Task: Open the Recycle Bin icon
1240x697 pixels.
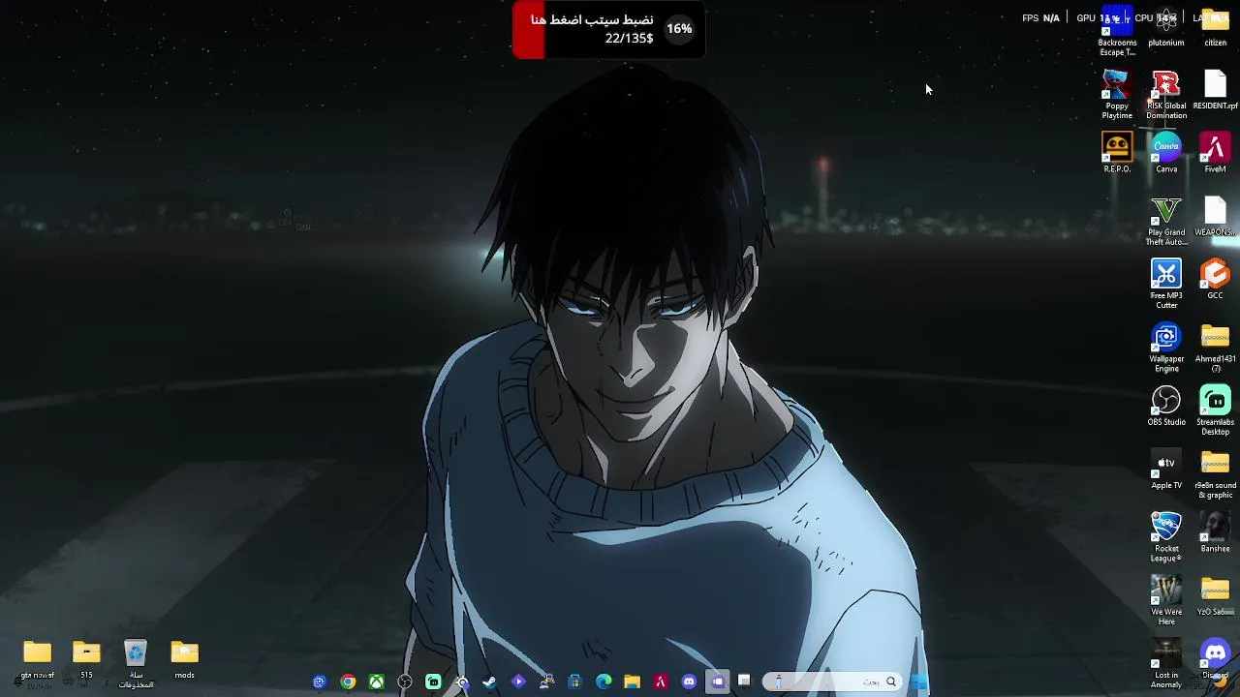Action: coord(136,664)
